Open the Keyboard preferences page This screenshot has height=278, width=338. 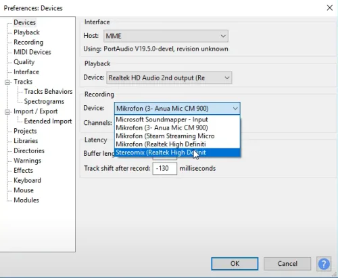27,180
